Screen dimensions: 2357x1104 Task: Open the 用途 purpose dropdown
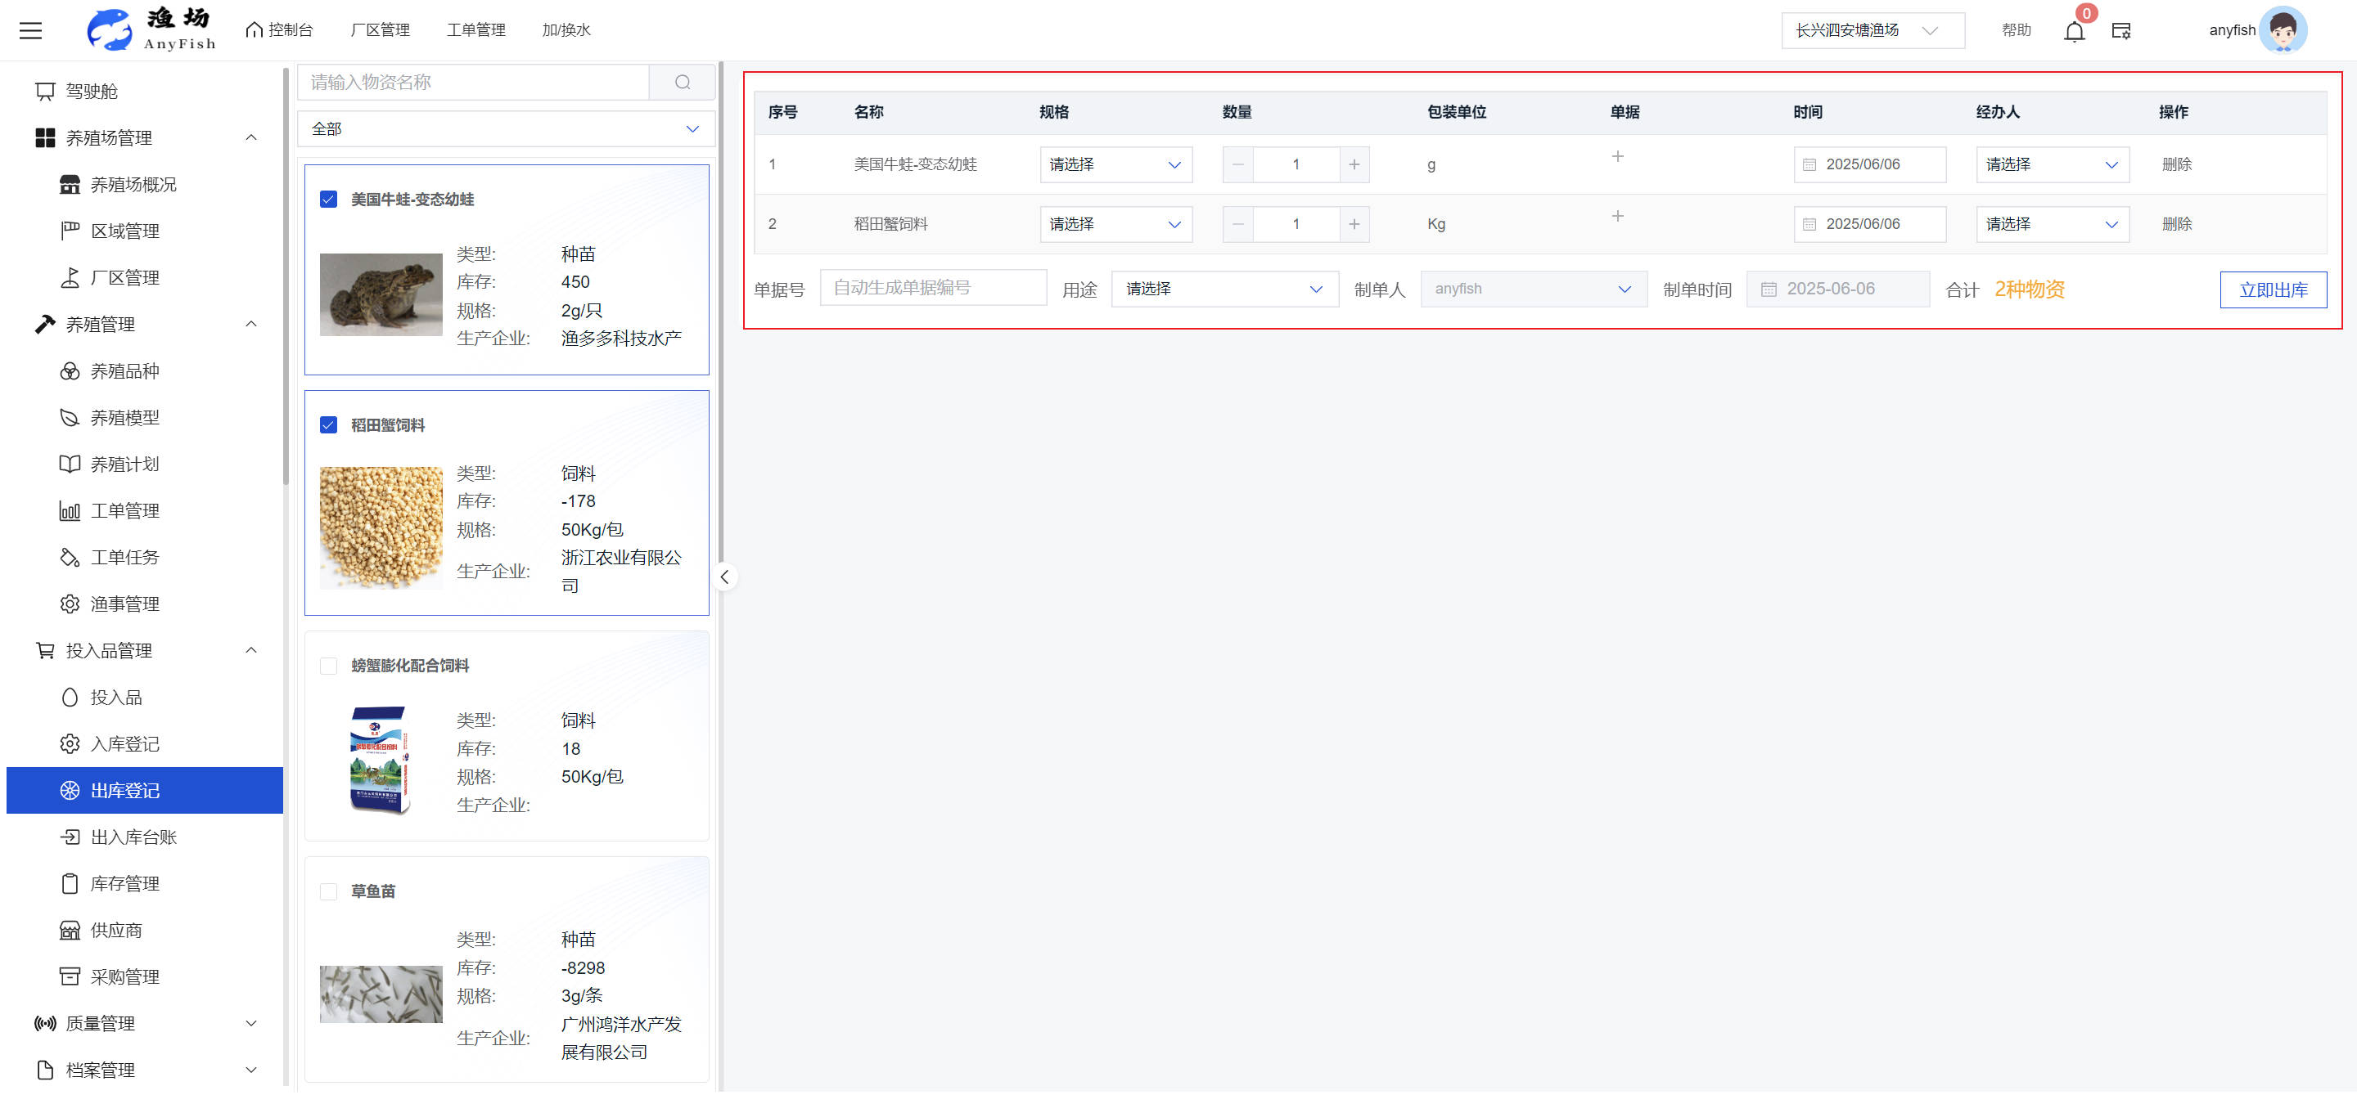pyautogui.click(x=1224, y=289)
